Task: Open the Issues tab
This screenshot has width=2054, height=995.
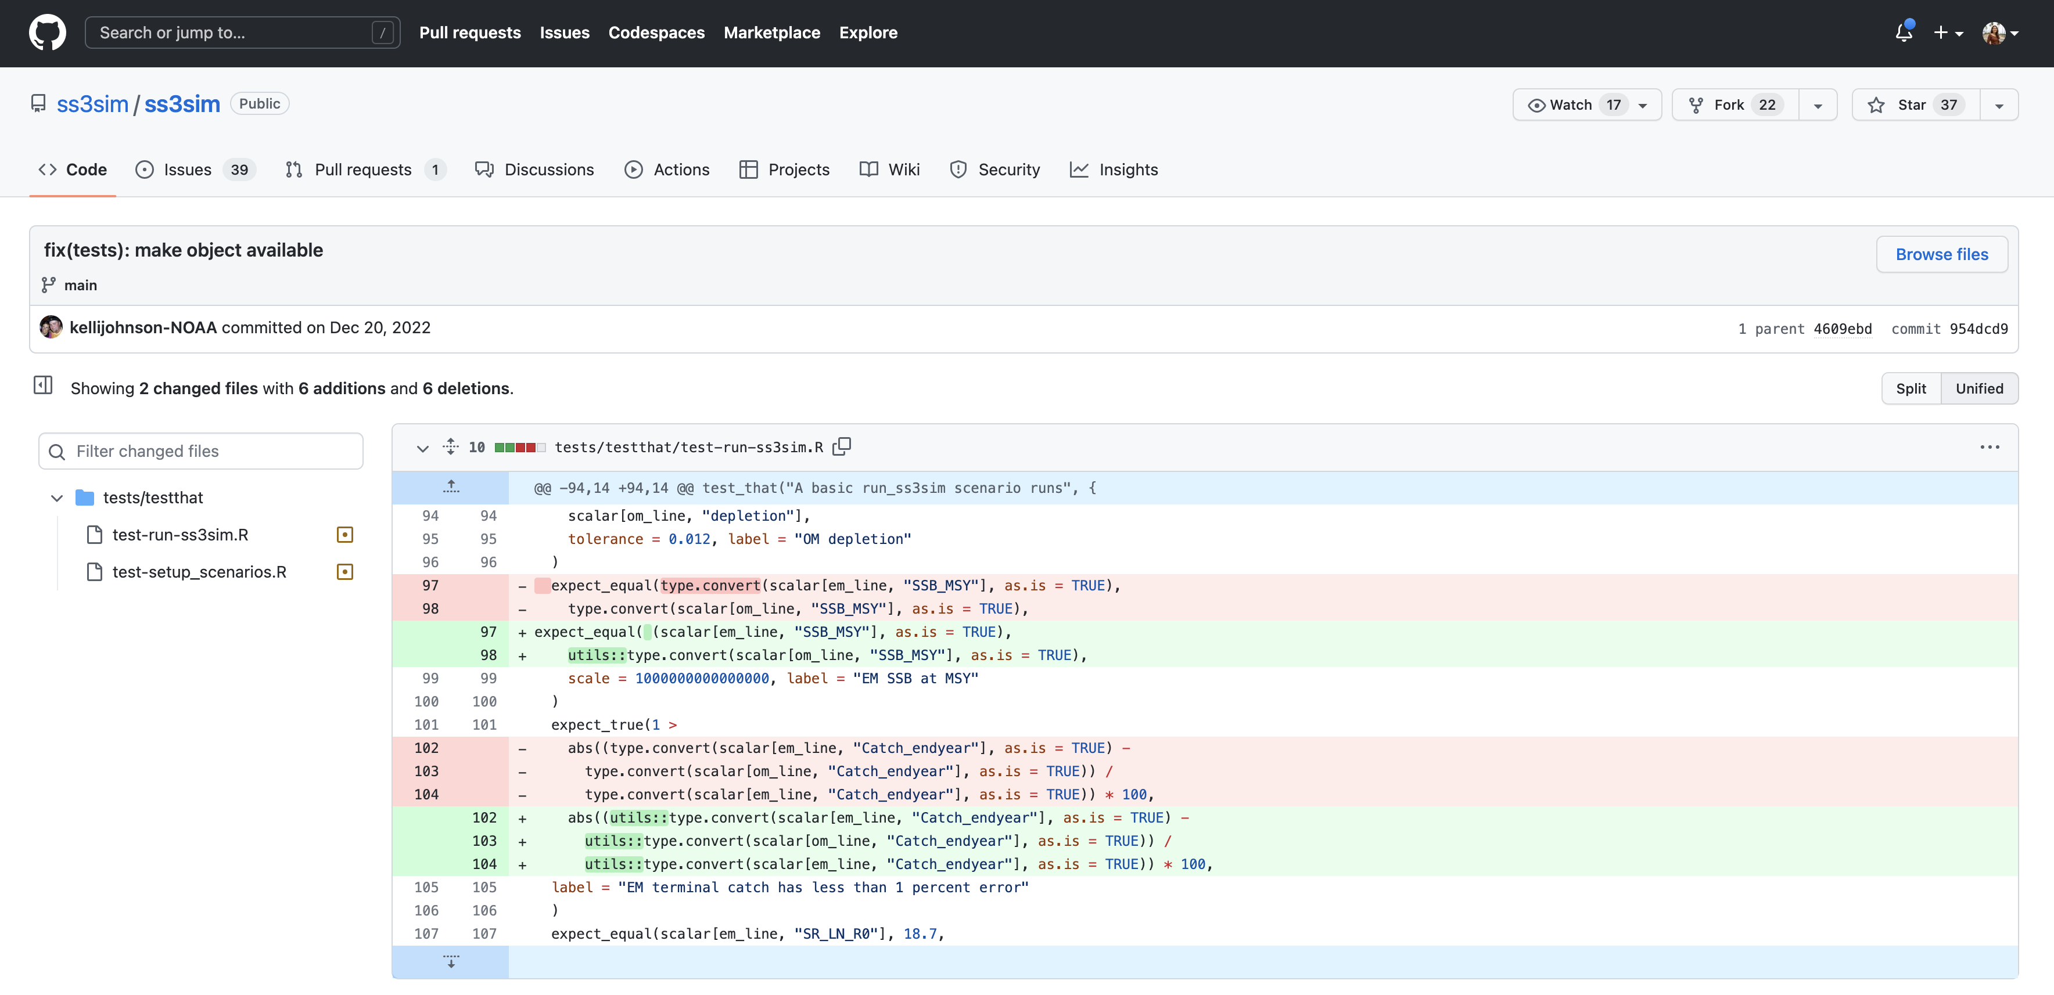Action: [188, 170]
